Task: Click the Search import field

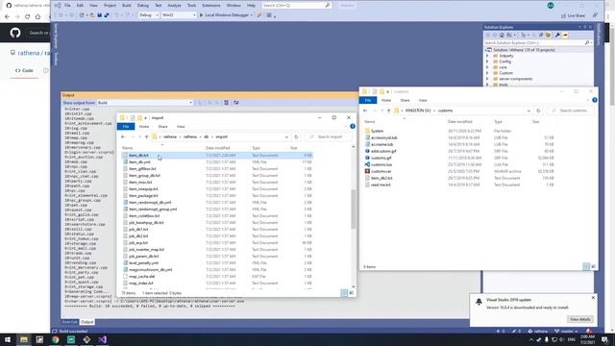Action: (329, 136)
